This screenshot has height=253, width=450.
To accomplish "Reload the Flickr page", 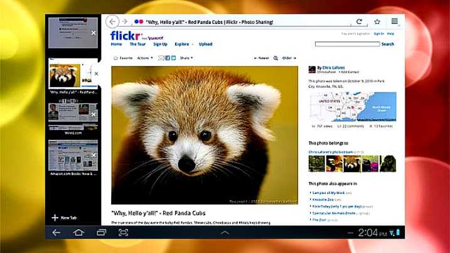I will click(360, 21).
